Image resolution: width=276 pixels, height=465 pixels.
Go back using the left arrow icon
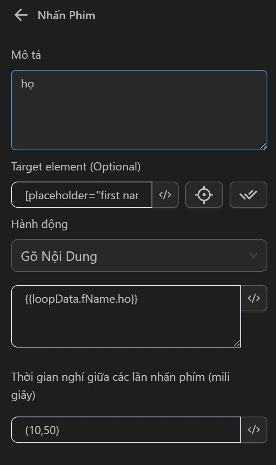(x=21, y=16)
